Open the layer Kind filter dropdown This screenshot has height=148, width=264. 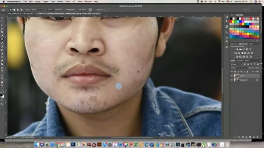pyautogui.click(x=236, y=64)
